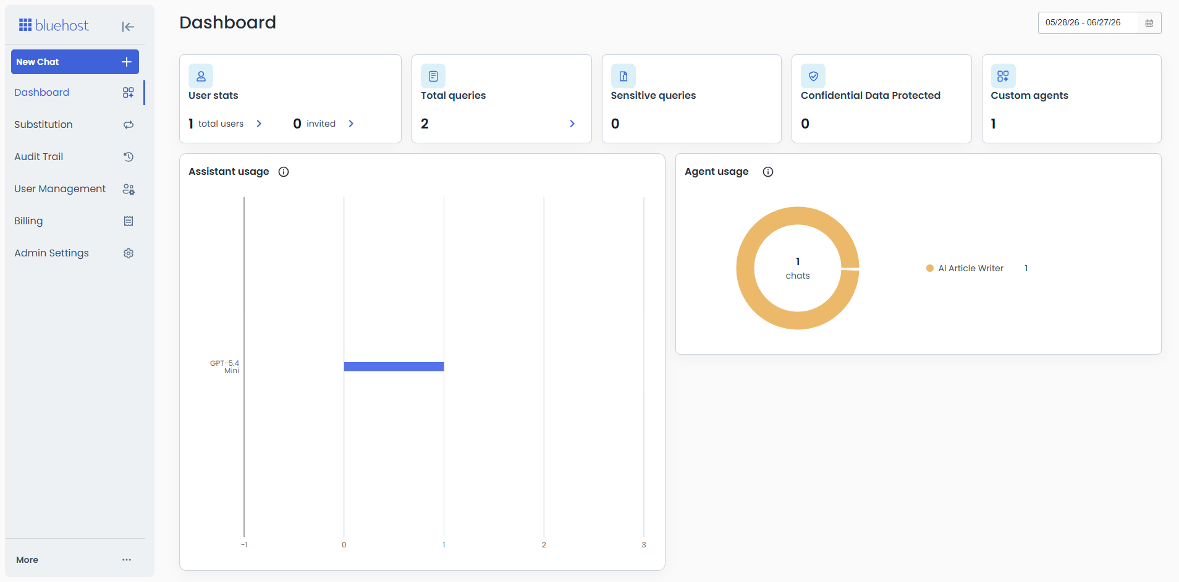Image resolution: width=1179 pixels, height=582 pixels.
Task: Click the Substitution loop icon
Action: 129,125
